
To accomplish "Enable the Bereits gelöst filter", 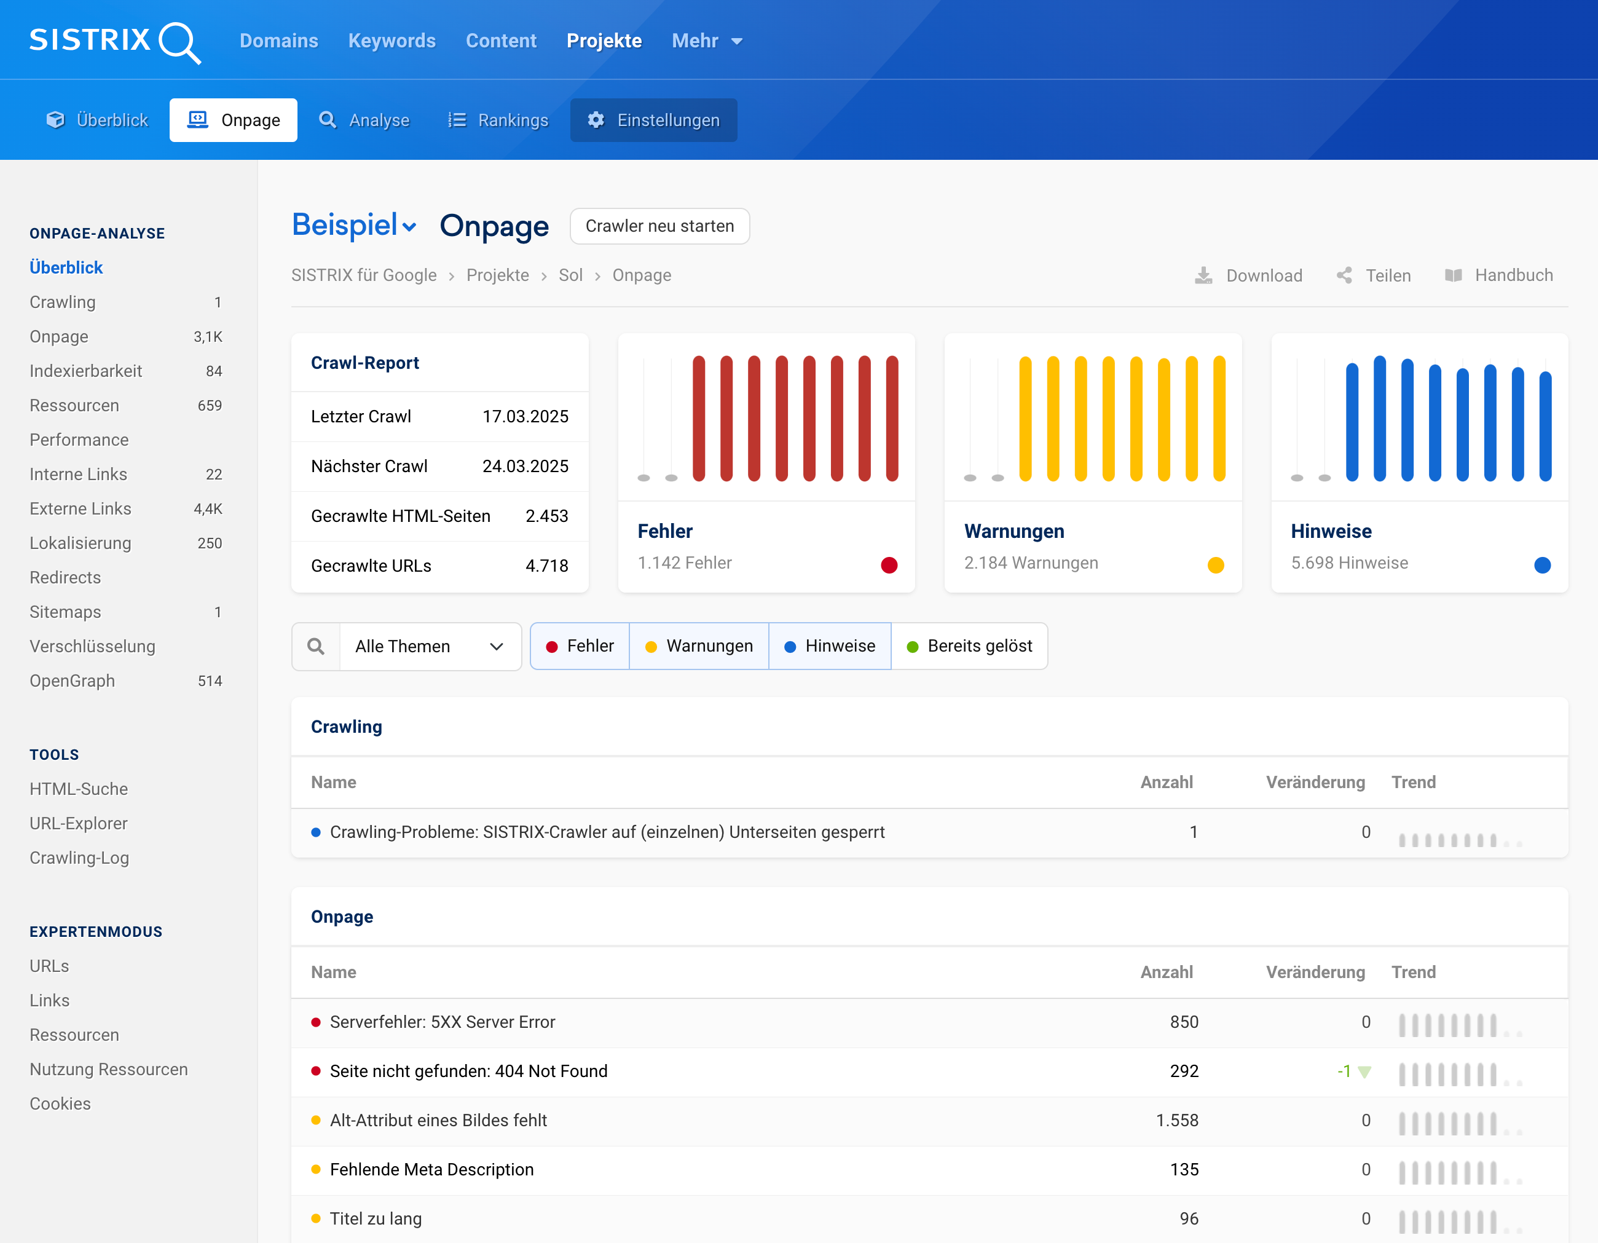I will click(x=969, y=646).
